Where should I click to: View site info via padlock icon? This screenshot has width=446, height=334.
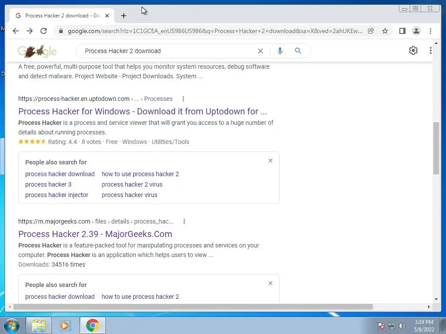[x=61, y=31]
